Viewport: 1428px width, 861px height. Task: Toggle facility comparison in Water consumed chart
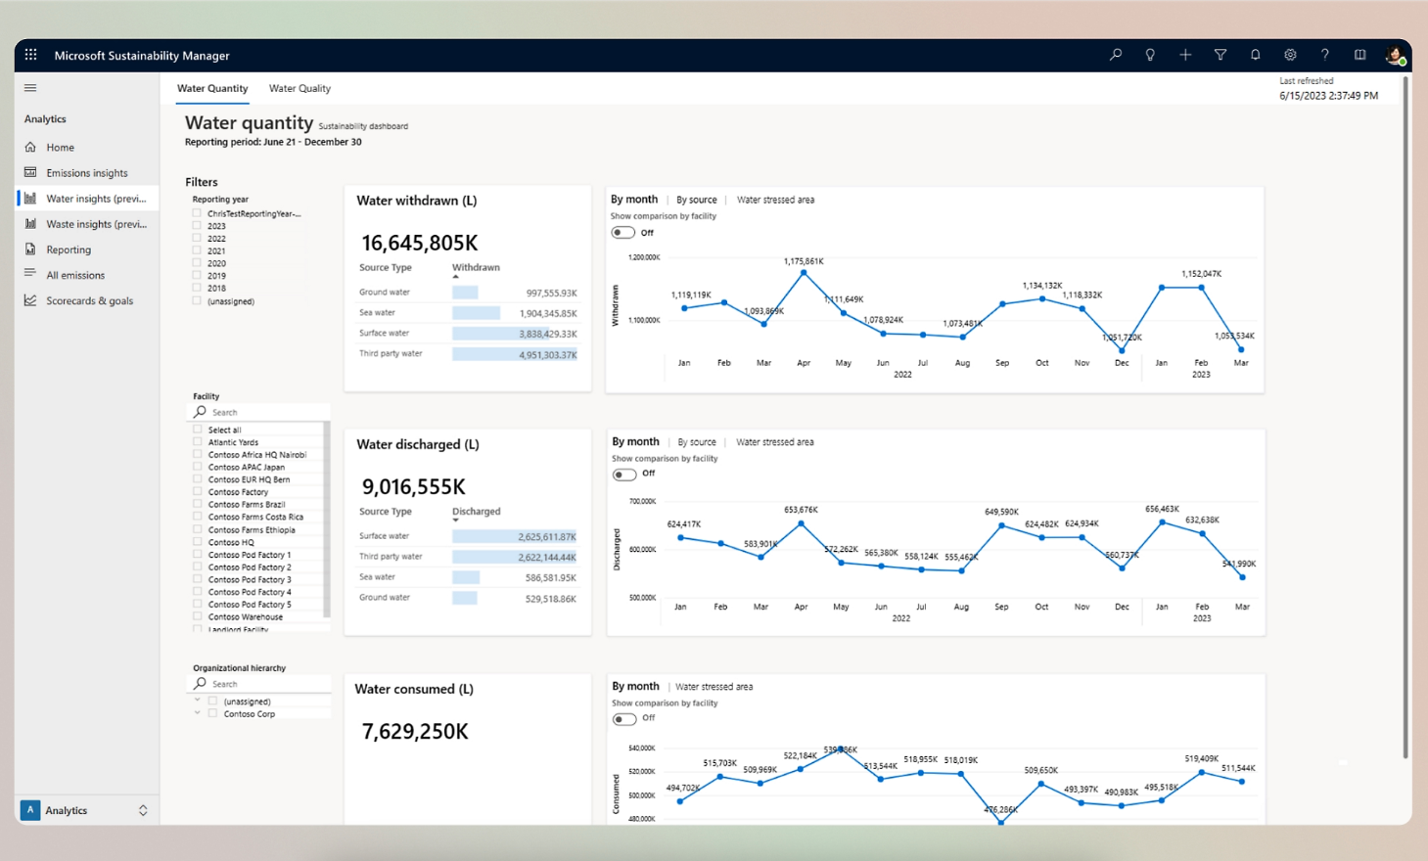(623, 719)
